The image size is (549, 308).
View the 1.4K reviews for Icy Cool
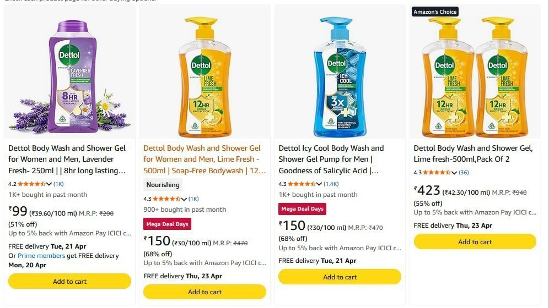point(331,184)
